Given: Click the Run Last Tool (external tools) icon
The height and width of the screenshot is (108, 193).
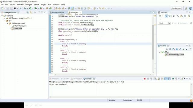Looking at the screenshot, I should pos(41,8).
